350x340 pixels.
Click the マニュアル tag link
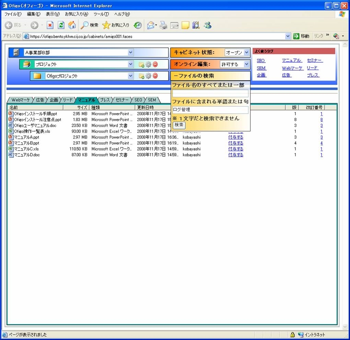292,61
